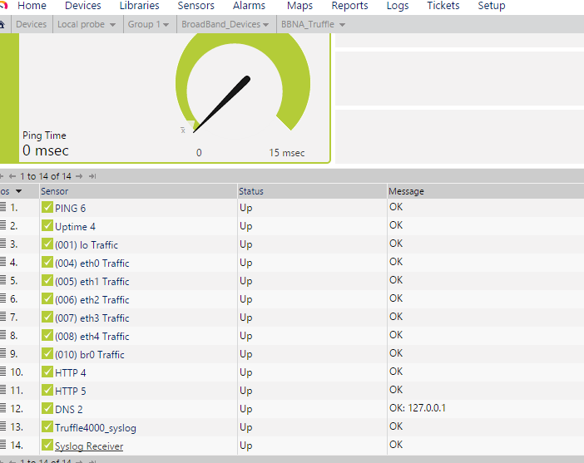Open the Devices menu

click(x=82, y=6)
